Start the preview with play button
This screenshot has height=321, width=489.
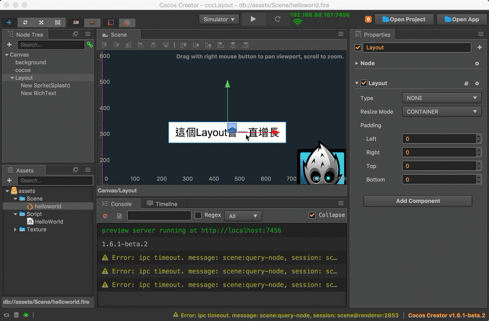click(x=253, y=19)
